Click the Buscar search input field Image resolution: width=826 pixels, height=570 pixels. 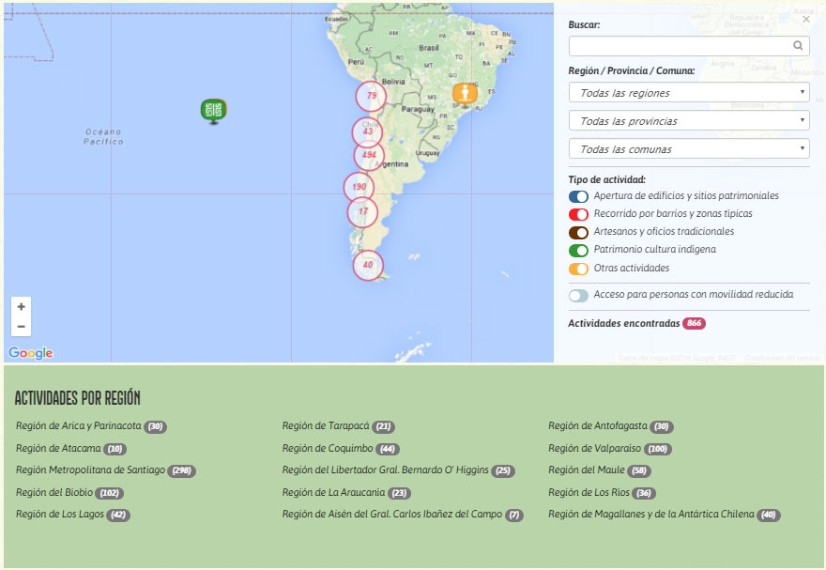point(680,45)
